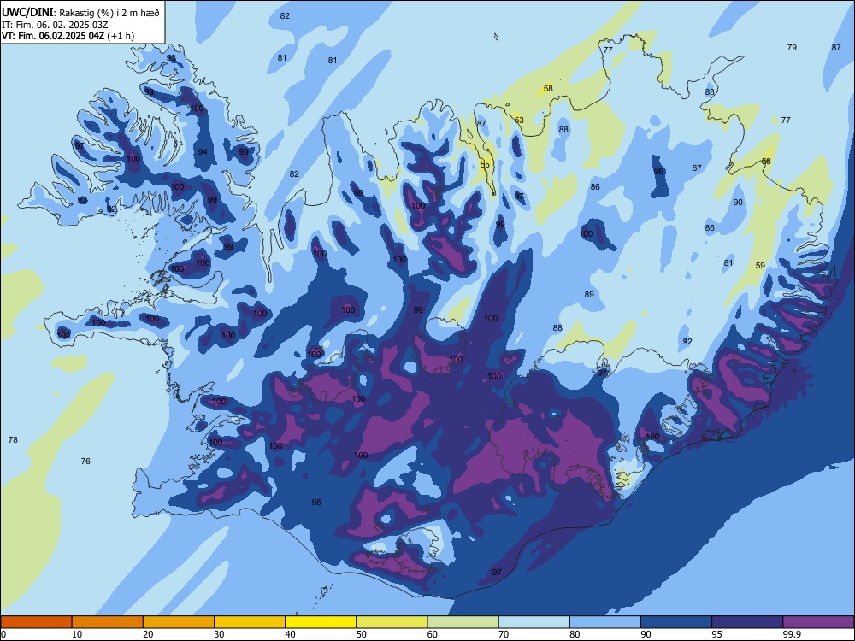This screenshot has height=641, width=855.
Task: Click the 'IT: Fim. 06. 02. 2025 03Z' line
Action: coord(55,25)
